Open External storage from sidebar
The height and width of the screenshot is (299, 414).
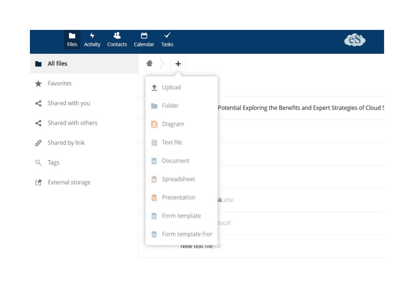[x=69, y=182]
